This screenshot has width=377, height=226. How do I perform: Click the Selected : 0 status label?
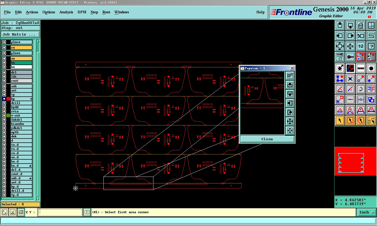(x=20, y=204)
